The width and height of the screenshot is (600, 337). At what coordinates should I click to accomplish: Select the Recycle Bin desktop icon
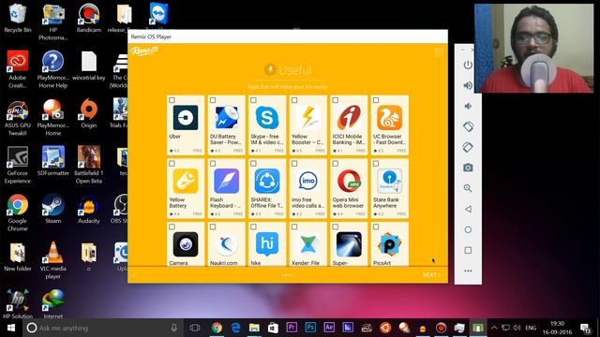click(17, 18)
